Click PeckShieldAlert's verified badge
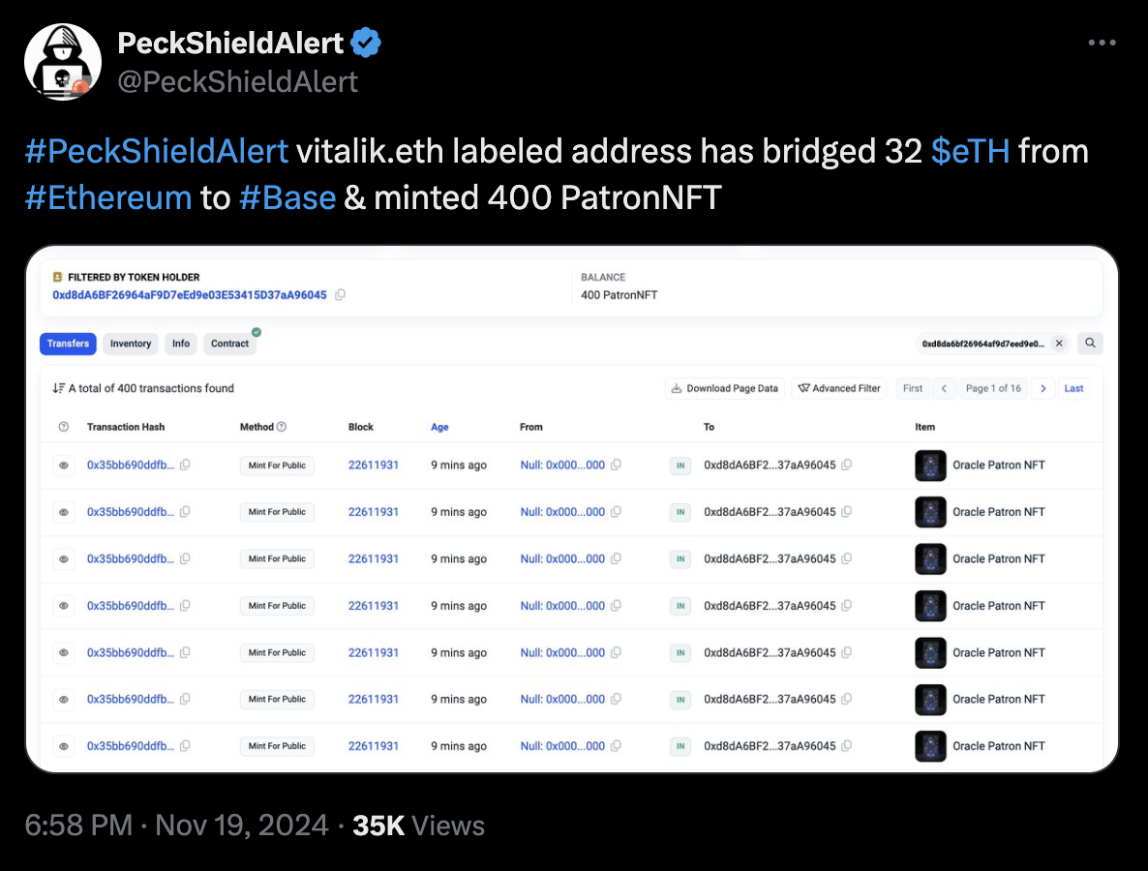The height and width of the screenshot is (871, 1148). point(365,41)
